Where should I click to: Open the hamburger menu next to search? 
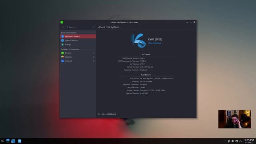(93, 27)
